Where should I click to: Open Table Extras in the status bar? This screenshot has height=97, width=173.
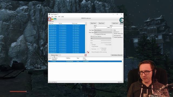pos(120,82)
